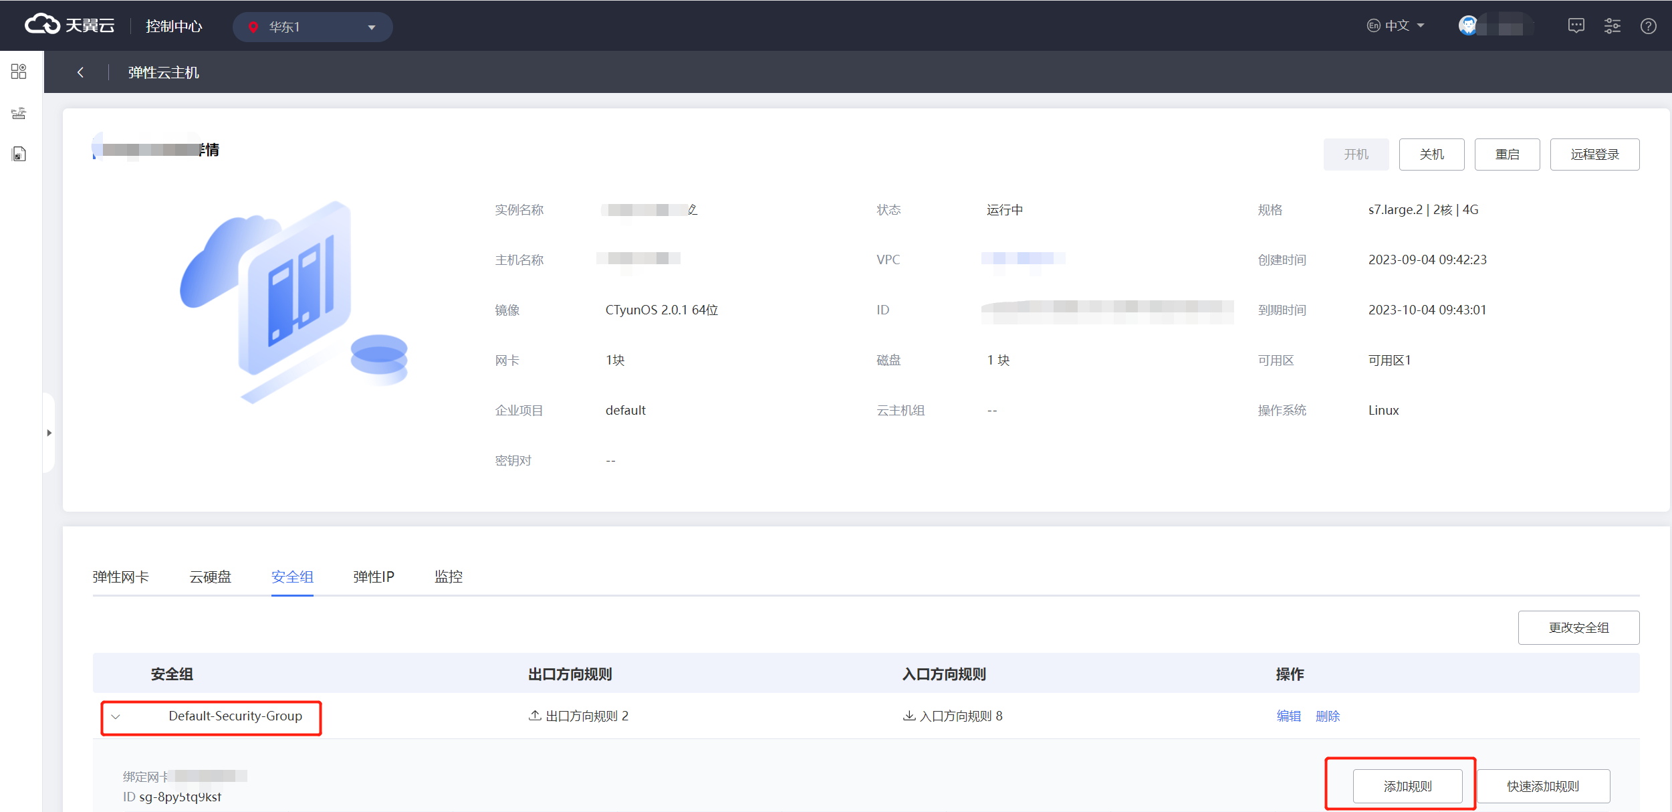The height and width of the screenshot is (812, 1672).
Task: Open the settings sliders icon in header
Action: 1612,26
